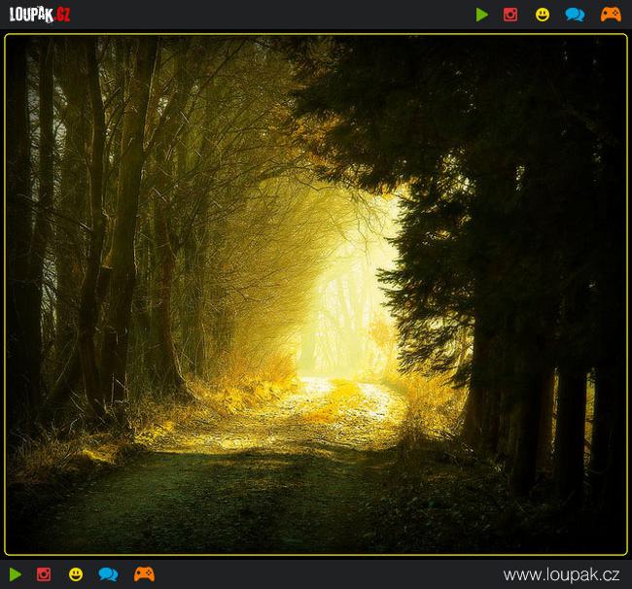Click the empty footer bar before the URL
Viewport: 632px width, 589px height.
click(321, 574)
